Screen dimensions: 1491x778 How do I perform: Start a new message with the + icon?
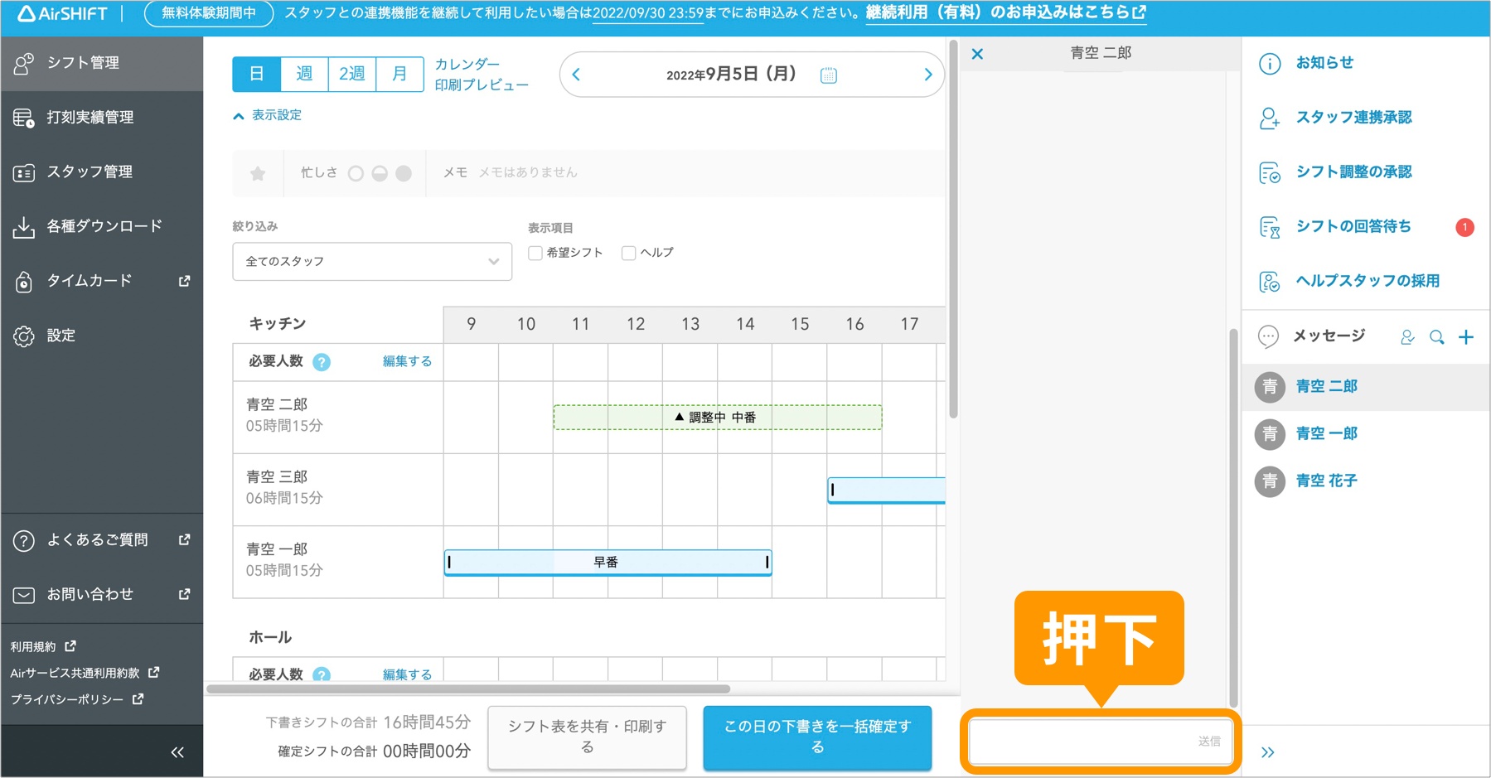1467,336
